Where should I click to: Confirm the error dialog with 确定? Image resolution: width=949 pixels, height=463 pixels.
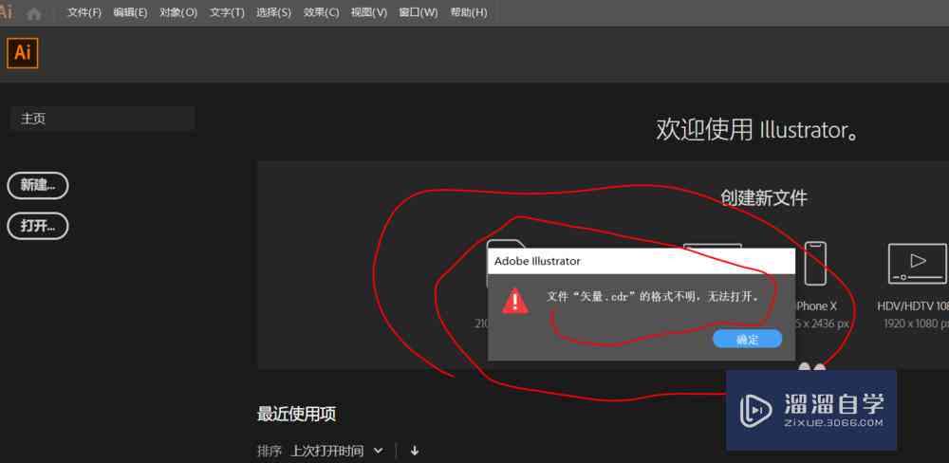tap(748, 339)
